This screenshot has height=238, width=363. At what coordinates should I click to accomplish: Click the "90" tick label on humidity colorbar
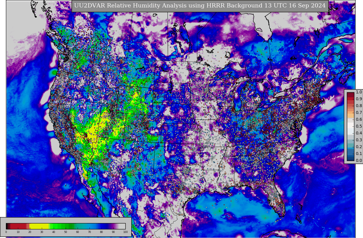(x=113, y=232)
